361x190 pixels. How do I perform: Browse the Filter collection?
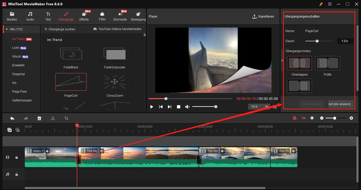(102, 16)
